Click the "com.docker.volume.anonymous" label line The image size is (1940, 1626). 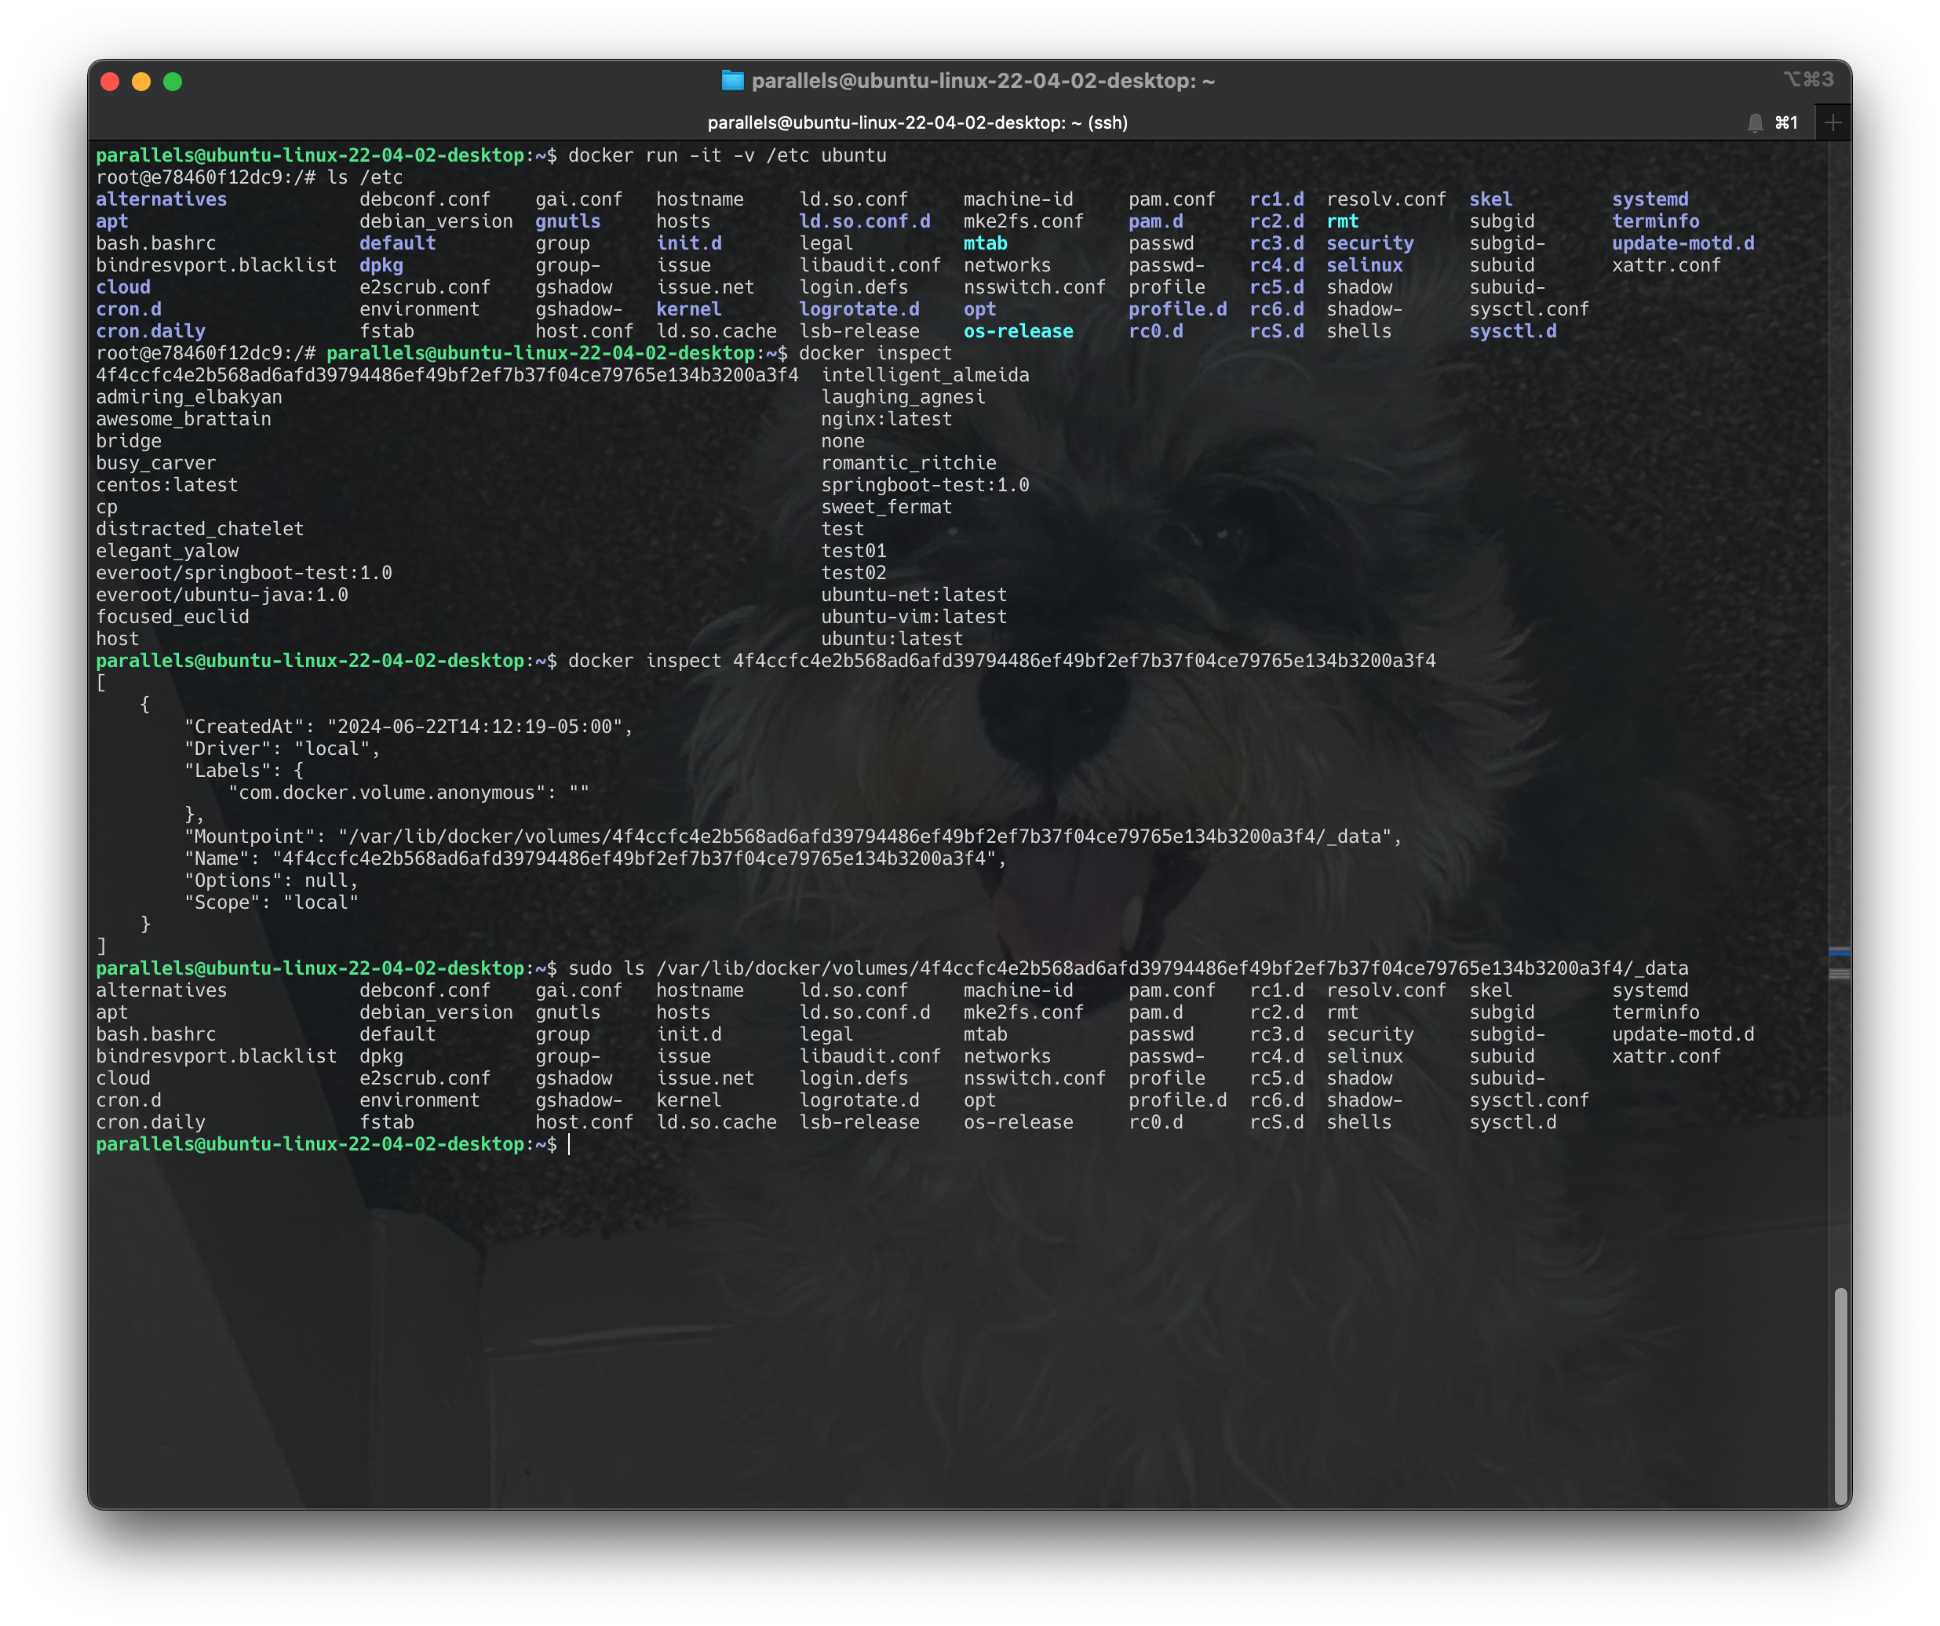tap(408, 793)
